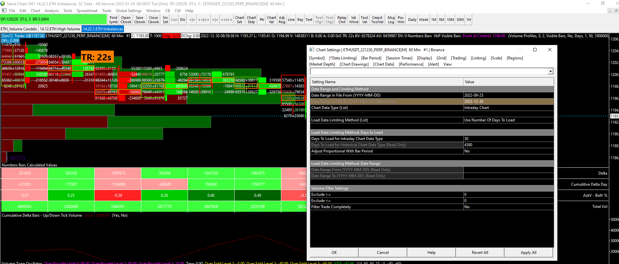Click the Rplay Chrt toolbar button
Viewport: 619px width, 264px height.
click(342, 20)
